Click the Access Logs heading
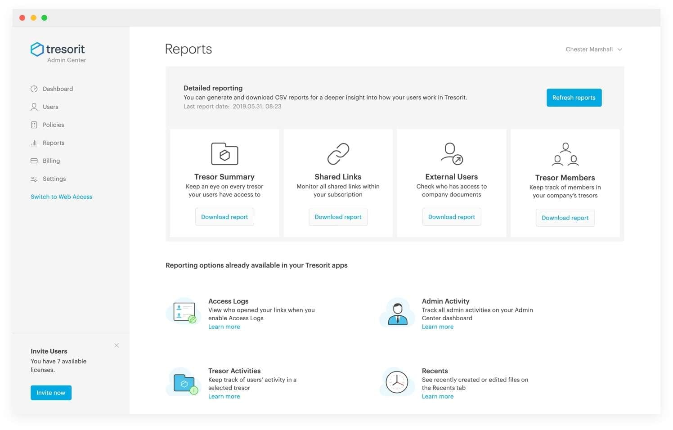 229,301
